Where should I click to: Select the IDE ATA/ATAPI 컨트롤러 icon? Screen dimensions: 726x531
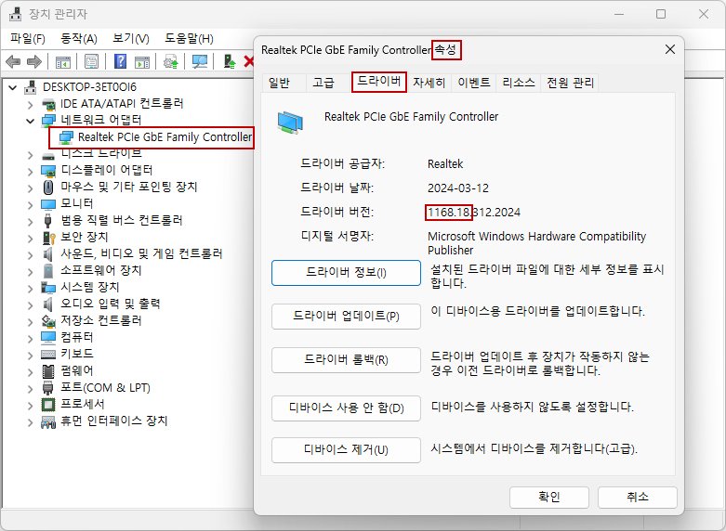pyautogui.click(x=48, y=104)
